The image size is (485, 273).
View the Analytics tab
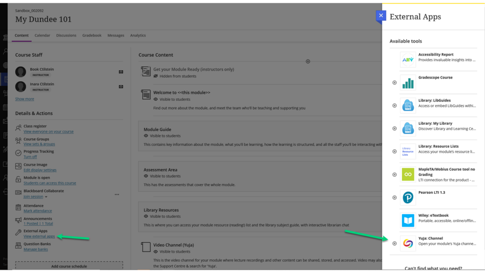point(138,35)
